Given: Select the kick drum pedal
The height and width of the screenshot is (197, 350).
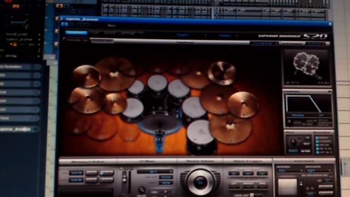Looking at the screenshot, I should coord(159,142).
